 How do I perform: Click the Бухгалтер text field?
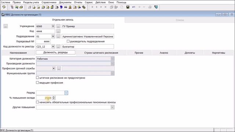pyautogui.click(x=88, y=47)
